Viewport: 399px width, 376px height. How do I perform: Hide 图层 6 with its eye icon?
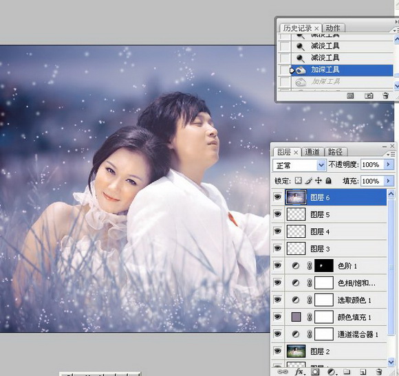tap(278, 197)
